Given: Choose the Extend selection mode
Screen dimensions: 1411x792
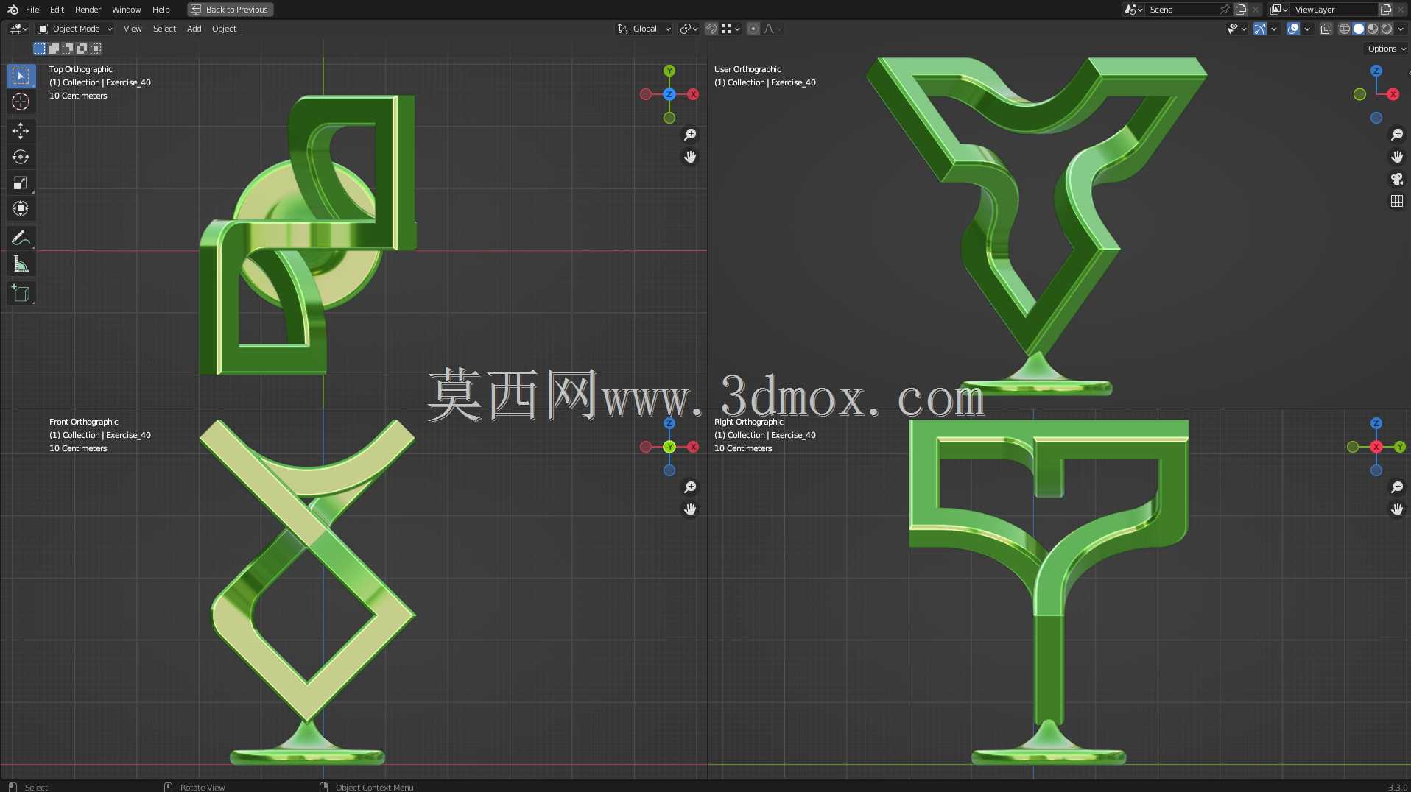Looking at the screenshot, I should 54,49.
